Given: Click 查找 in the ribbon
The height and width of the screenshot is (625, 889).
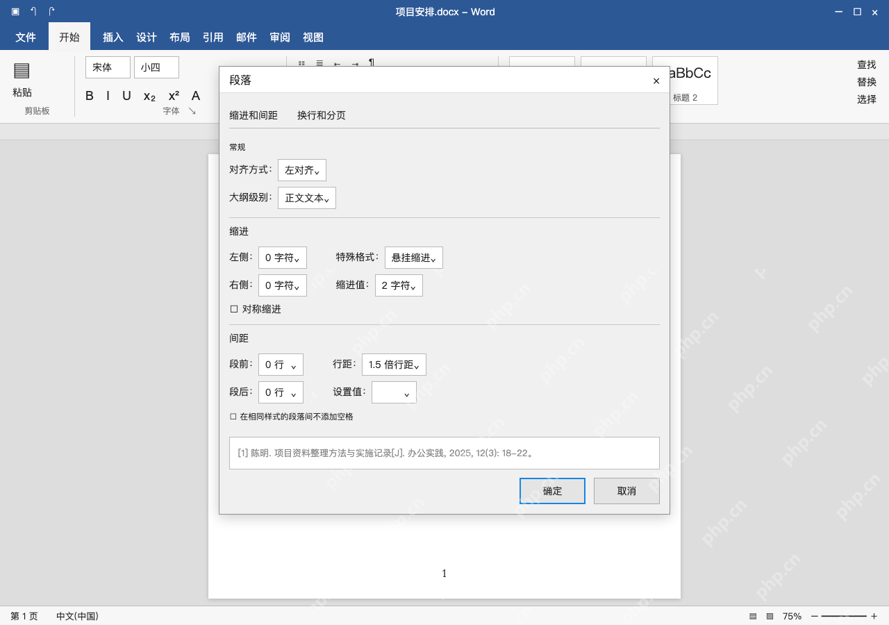Looking at the screenshot, I should [x=867, y=65].
